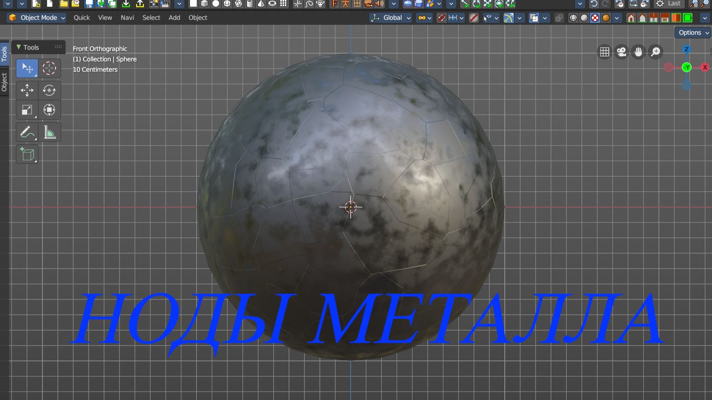Switch to the Tools sidebar tab
Screen dimensions: 712x400
4,54
